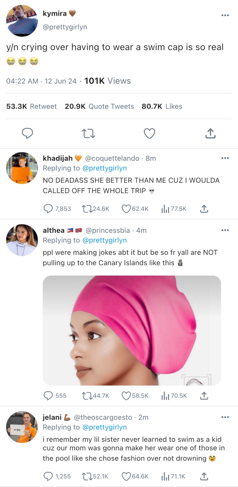Screen dimensions: 238x487
Task: Retweet kymira's main tweet
Action: point(88,133)
